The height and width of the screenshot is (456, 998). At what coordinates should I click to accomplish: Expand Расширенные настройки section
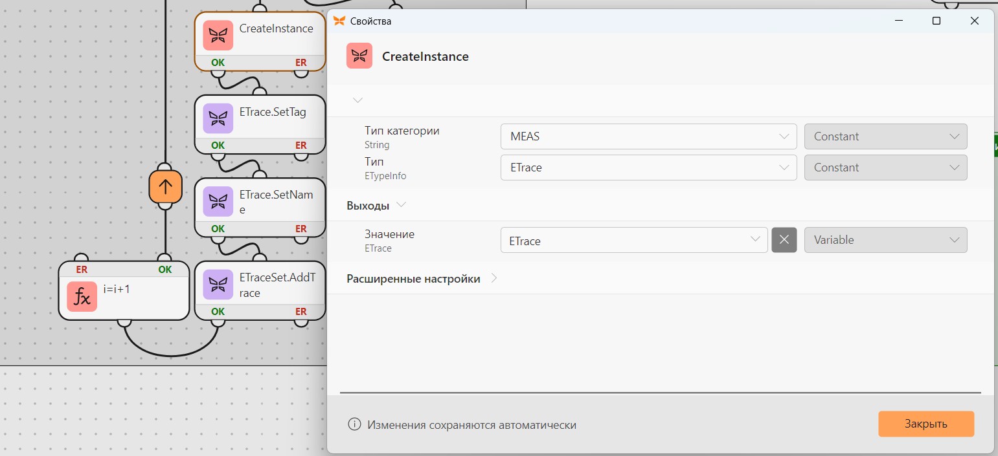494,279
